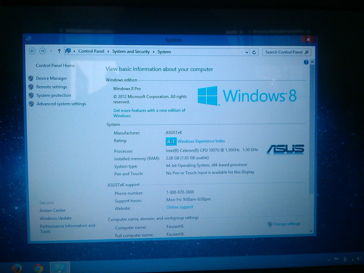Open Action Center
Screen dimensions: 364x273
[x=53, y=210]
